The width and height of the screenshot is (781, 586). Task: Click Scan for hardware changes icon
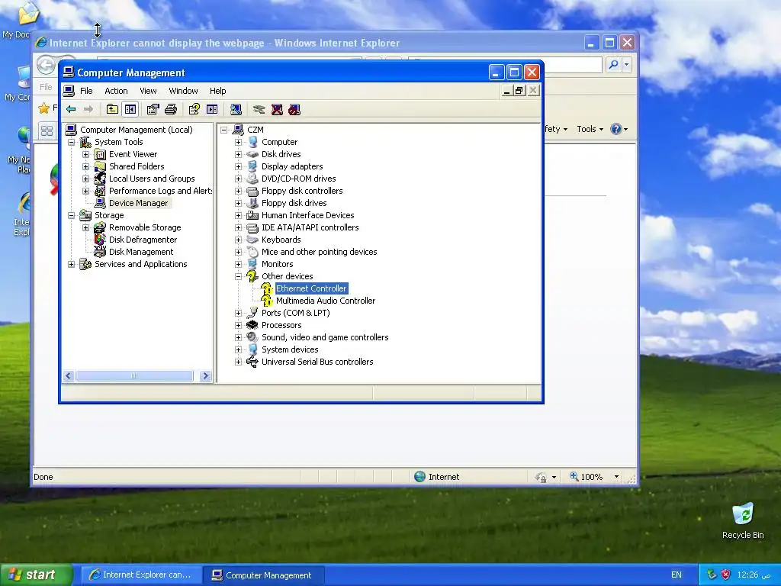[x=236, y=109]
